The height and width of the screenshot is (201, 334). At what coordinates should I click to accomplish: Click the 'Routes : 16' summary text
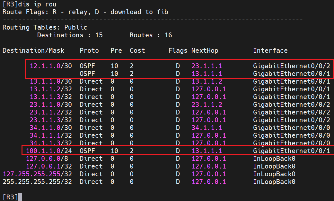(x=151, y=35)
